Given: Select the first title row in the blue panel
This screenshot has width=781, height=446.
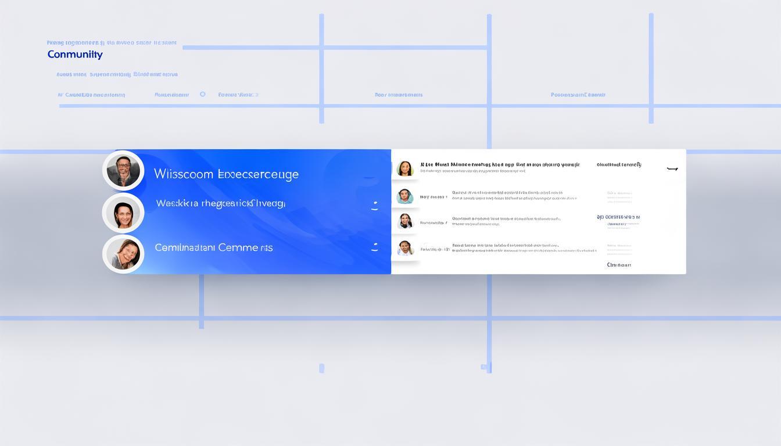Looking at the screenshot, I should (x=226, y=174).
